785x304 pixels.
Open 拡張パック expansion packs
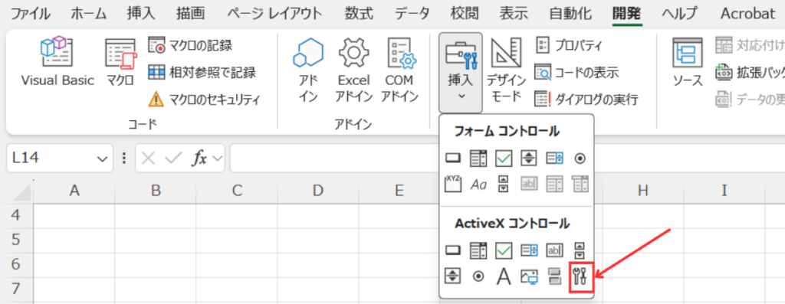coord(750,73)
